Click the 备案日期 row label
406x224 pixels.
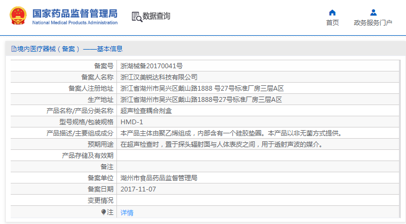click(x=100, y=189)
